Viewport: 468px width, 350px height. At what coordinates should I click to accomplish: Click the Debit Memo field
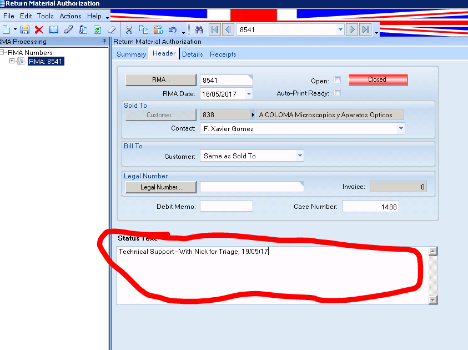[x=227, y=206]
